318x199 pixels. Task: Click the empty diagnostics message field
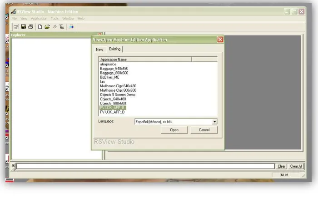[145, 166]
